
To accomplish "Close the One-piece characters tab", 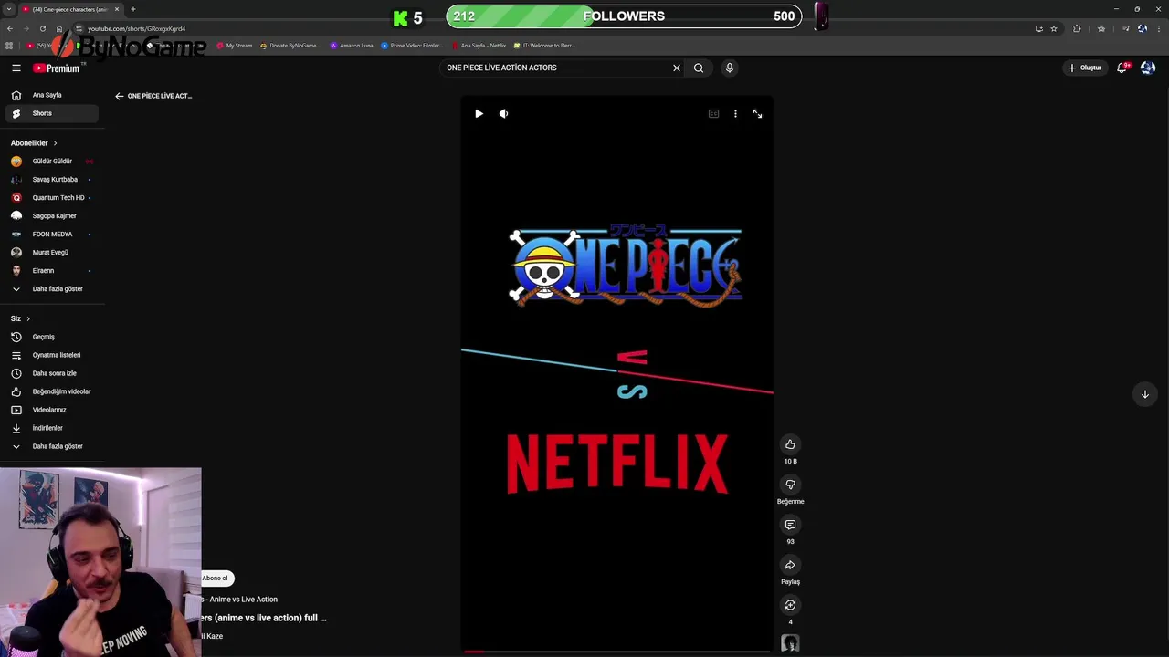I will (x=117, y=9).
